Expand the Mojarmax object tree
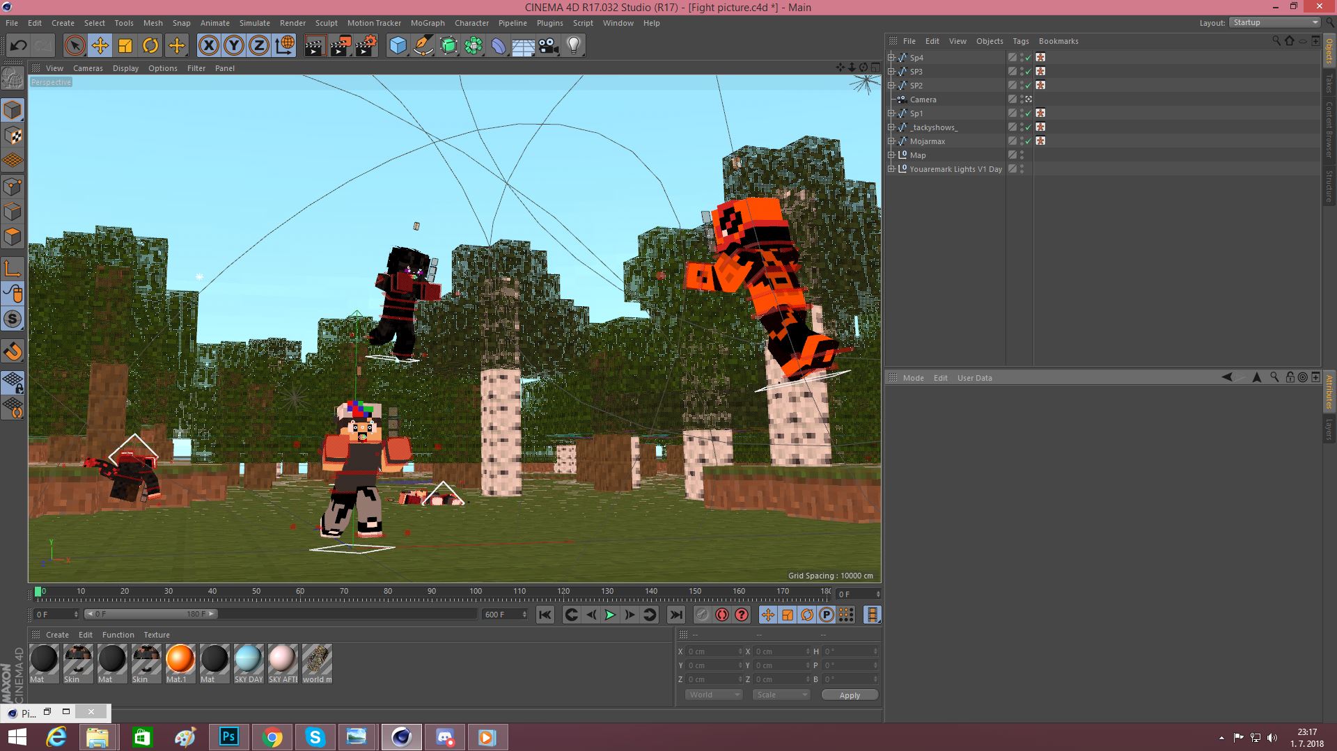This screenshot has height=751, width=1337. click(891, 141)
